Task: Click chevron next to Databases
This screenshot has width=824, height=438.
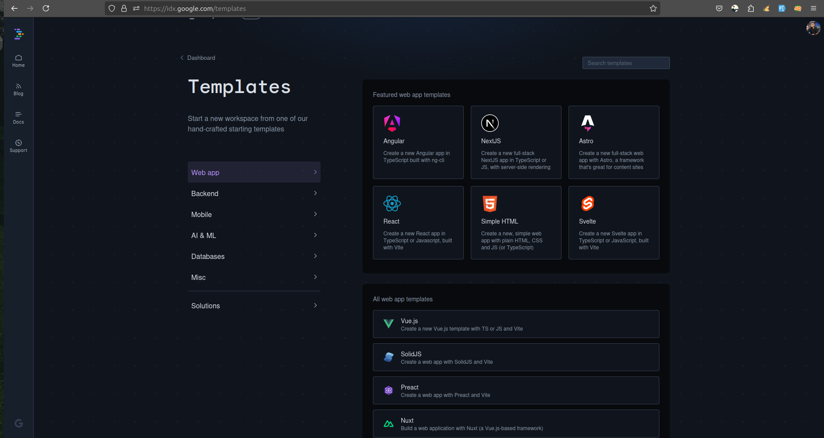Action: coord(315,256)
